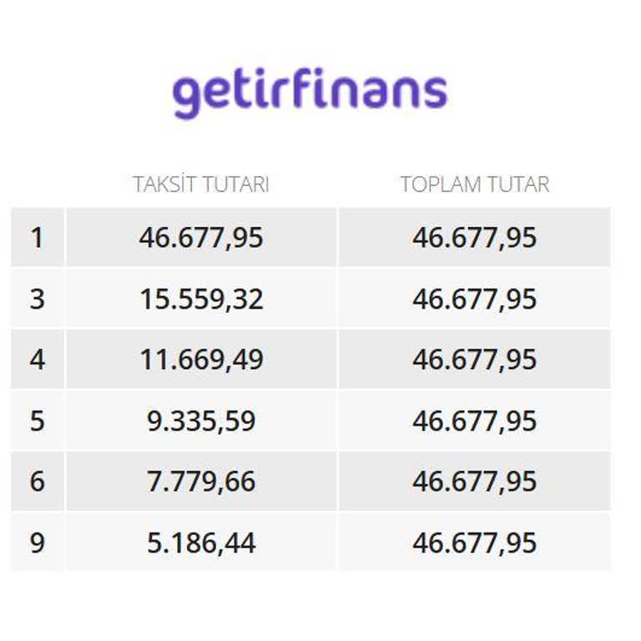
Task: Click total amount in 9-installment row
Action: 474,543
